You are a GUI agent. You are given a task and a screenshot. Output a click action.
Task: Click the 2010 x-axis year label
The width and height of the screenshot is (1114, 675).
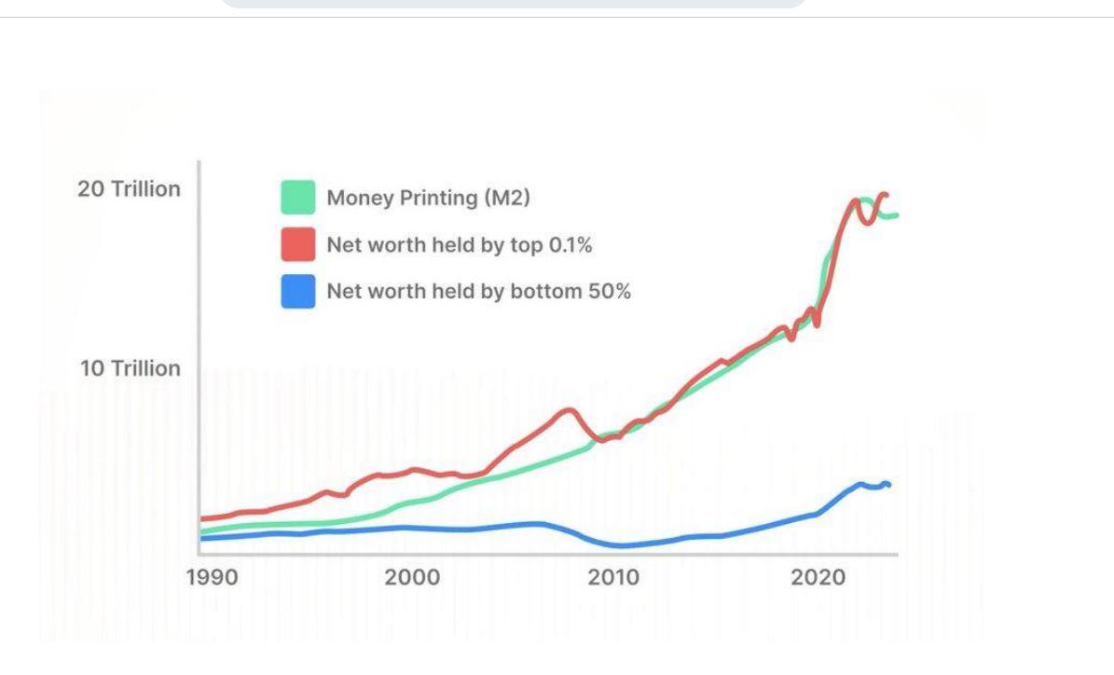pos(613,577)
